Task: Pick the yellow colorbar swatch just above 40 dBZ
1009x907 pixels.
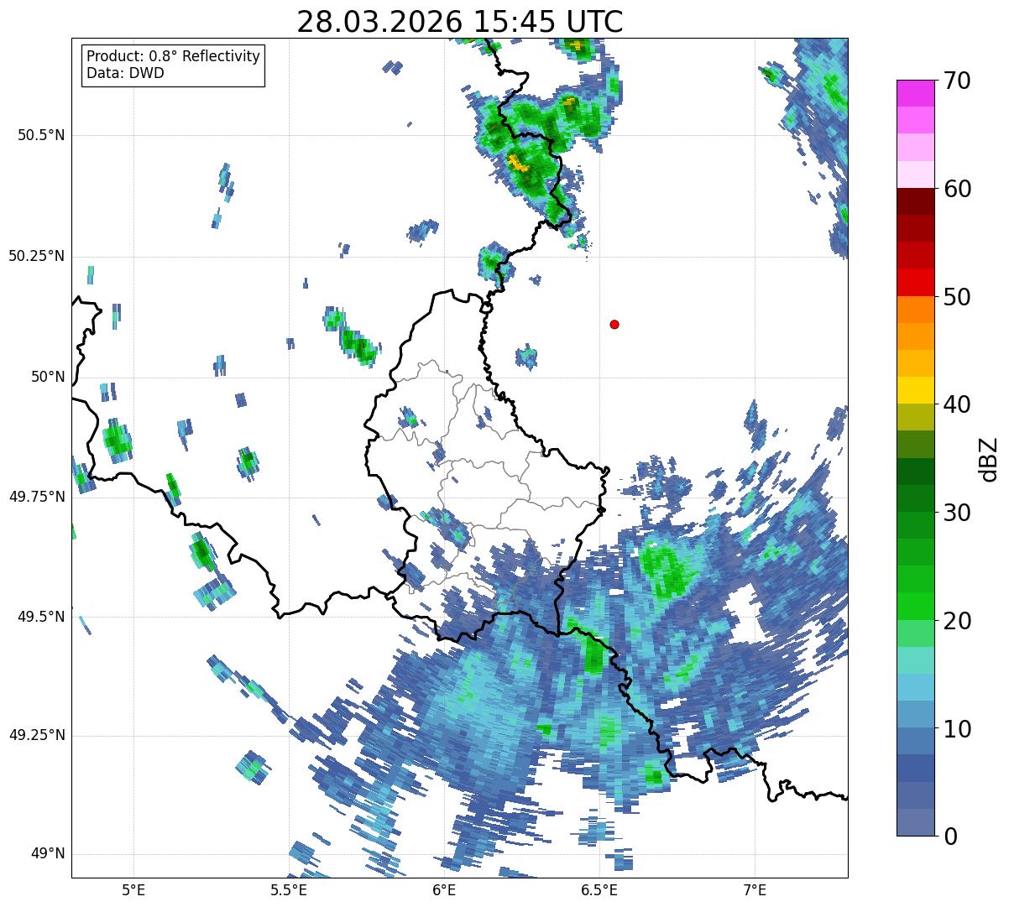Action: pos(914,391)
